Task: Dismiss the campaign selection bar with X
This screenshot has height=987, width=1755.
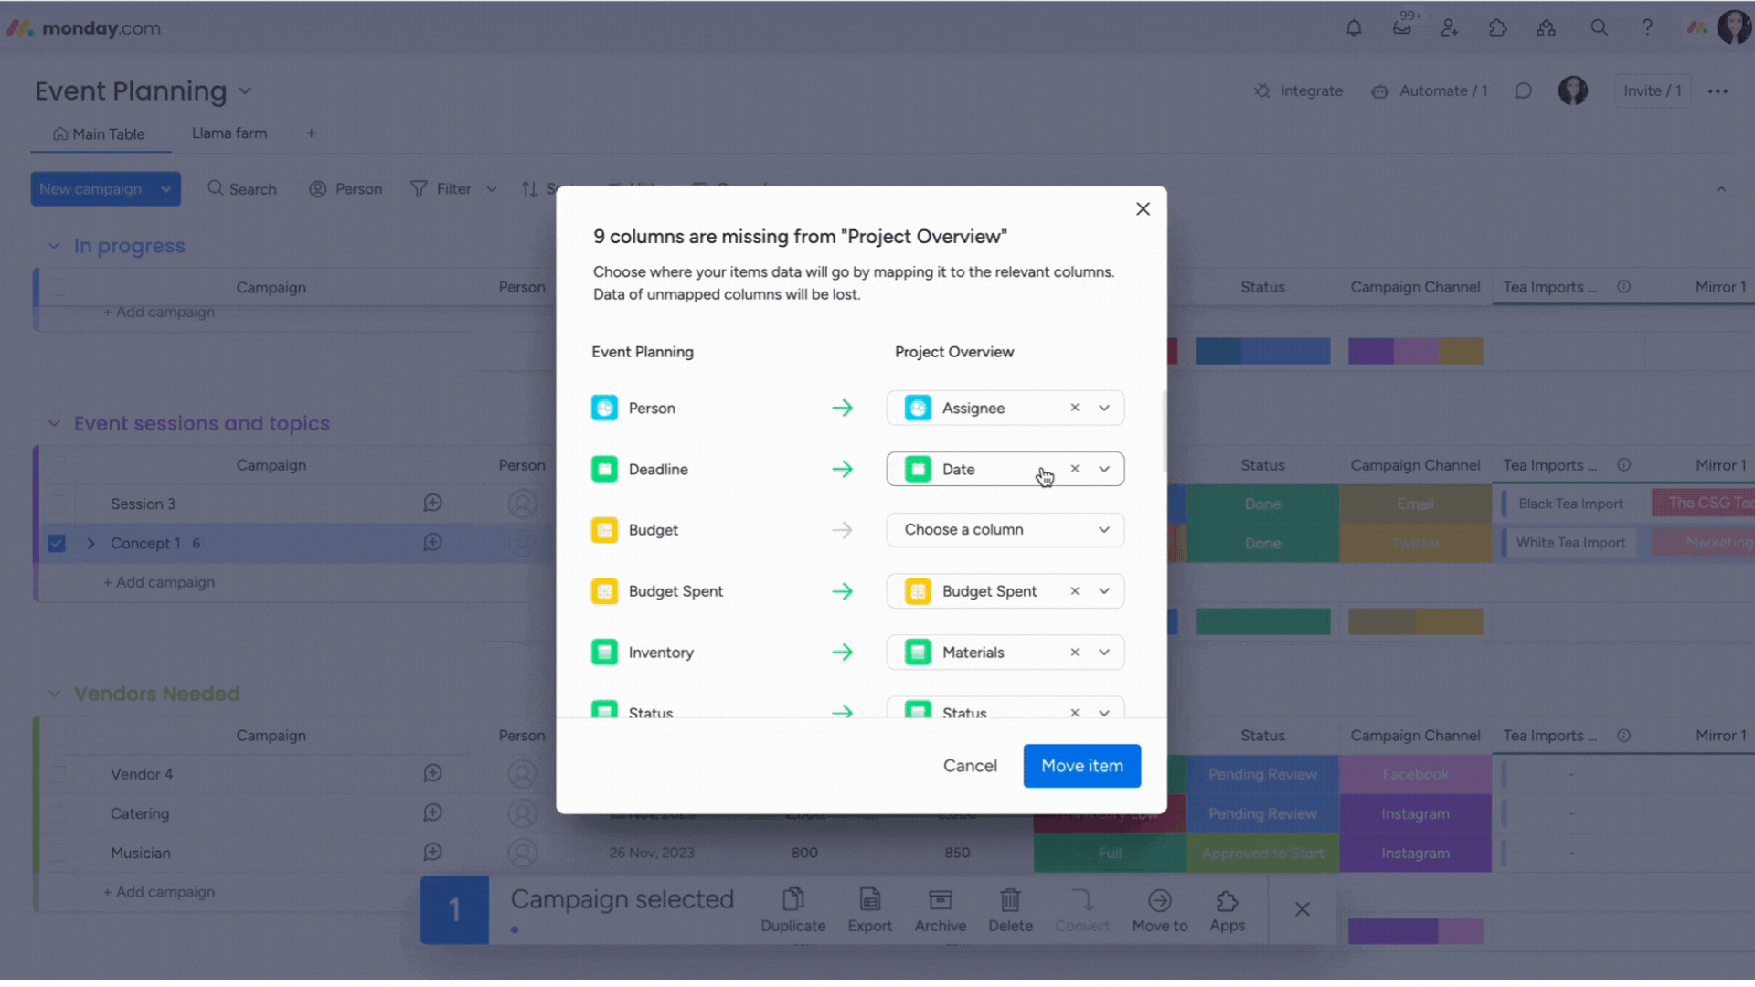Action: point(1303,909)
